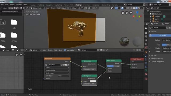This screenshot has width=171, height=96.
Task: Toggle Collection visibility checkbox in outliner
Action: (151, 14)
